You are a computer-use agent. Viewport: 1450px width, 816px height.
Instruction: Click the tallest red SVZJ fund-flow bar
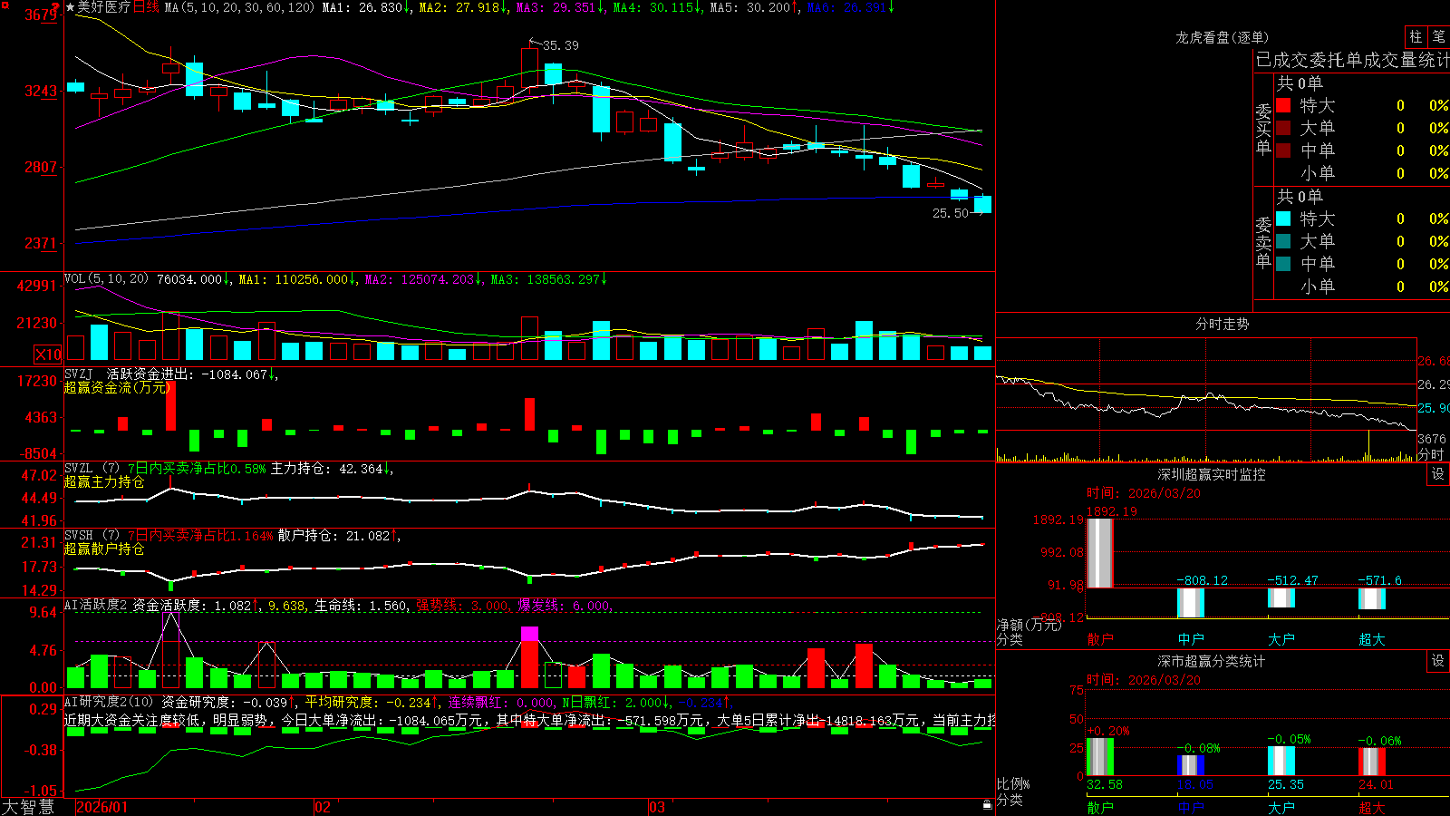click(170, 406)
